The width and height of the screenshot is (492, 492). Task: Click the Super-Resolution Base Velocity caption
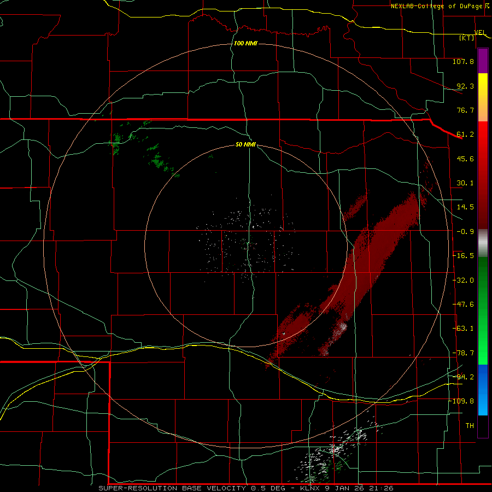point(246,488)
